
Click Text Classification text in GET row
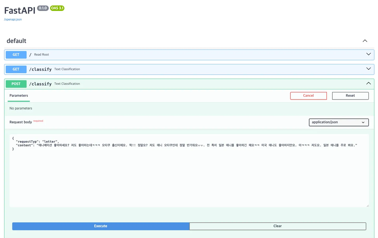click(x=67, y=69)
